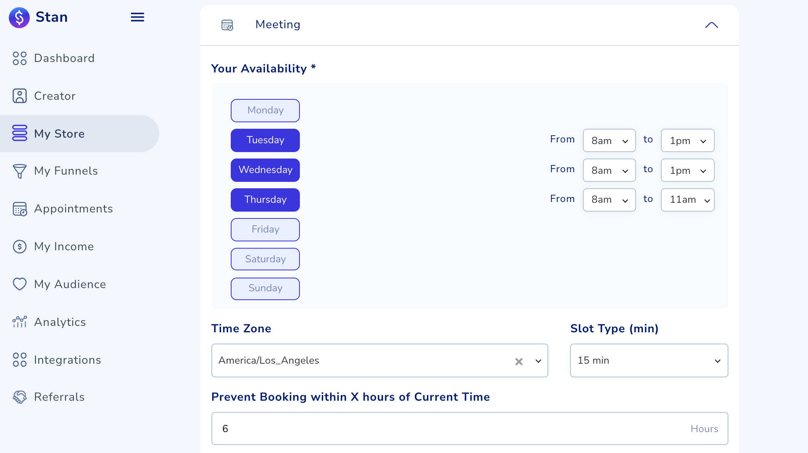Toggle Wednesday availability on or off
Viewport: 808px width, 453px height.
[x=265, y=169]
